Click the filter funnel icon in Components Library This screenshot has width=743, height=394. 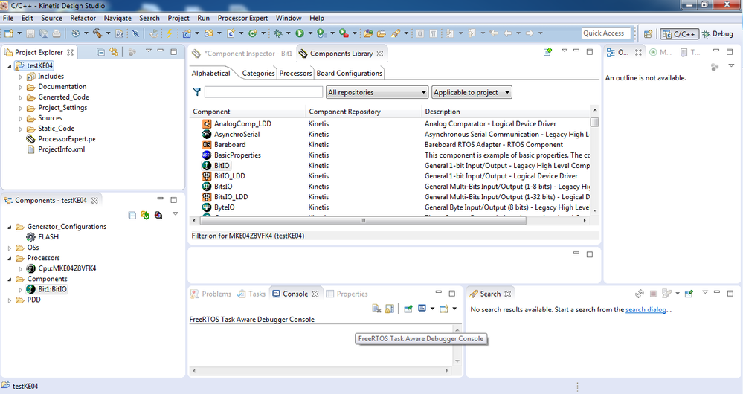pyautogui.click(x=196, y=92)
